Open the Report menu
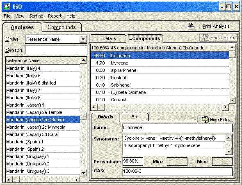242x185 pixels. [x=55, y=16]
